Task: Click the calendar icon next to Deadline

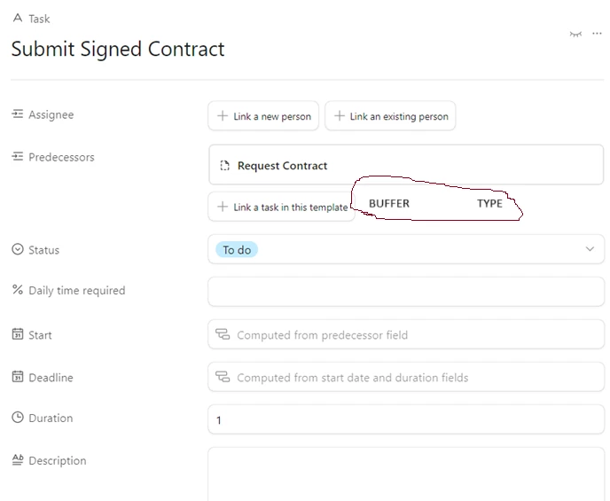Action: (x=18, y=376)
